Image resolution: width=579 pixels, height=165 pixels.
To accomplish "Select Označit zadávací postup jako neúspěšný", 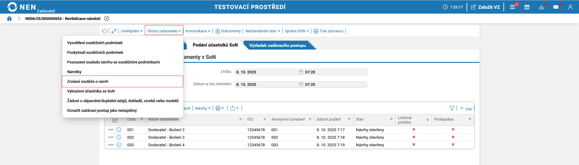I will [x=123, y=111].
